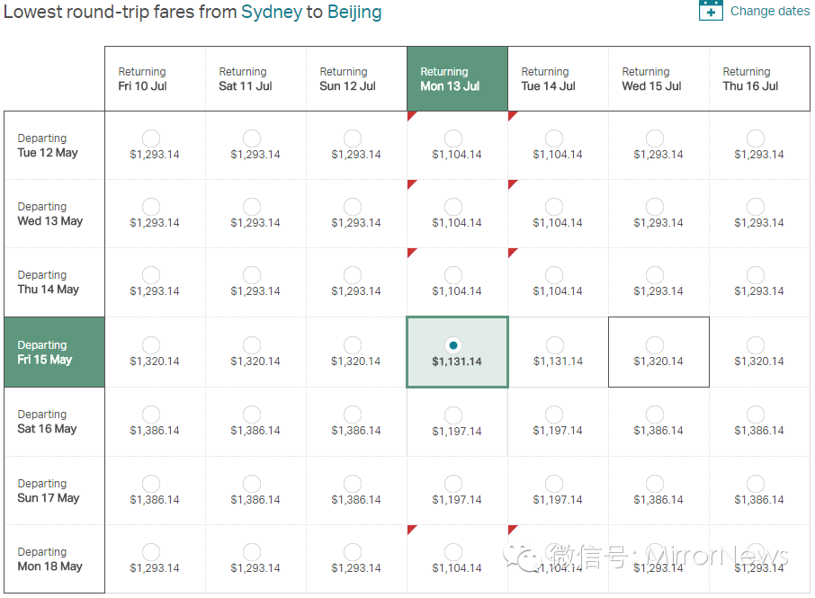Viewport: 815px width, 598px height.
Task: Click the Departing Fri 15 May row header
Action: (x=54, y=353)
